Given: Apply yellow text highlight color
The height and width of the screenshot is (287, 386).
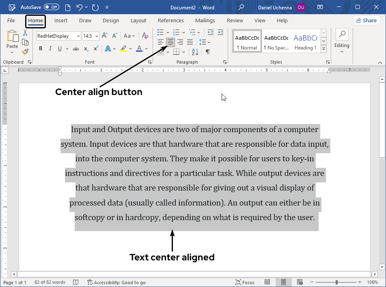Looking at the screenshot, I should click(x=123, y=48).
